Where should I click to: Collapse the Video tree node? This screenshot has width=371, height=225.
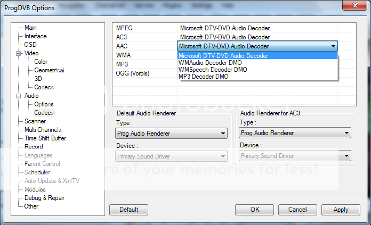(19, 53)
